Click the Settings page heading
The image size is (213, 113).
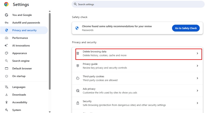(21, 4)
